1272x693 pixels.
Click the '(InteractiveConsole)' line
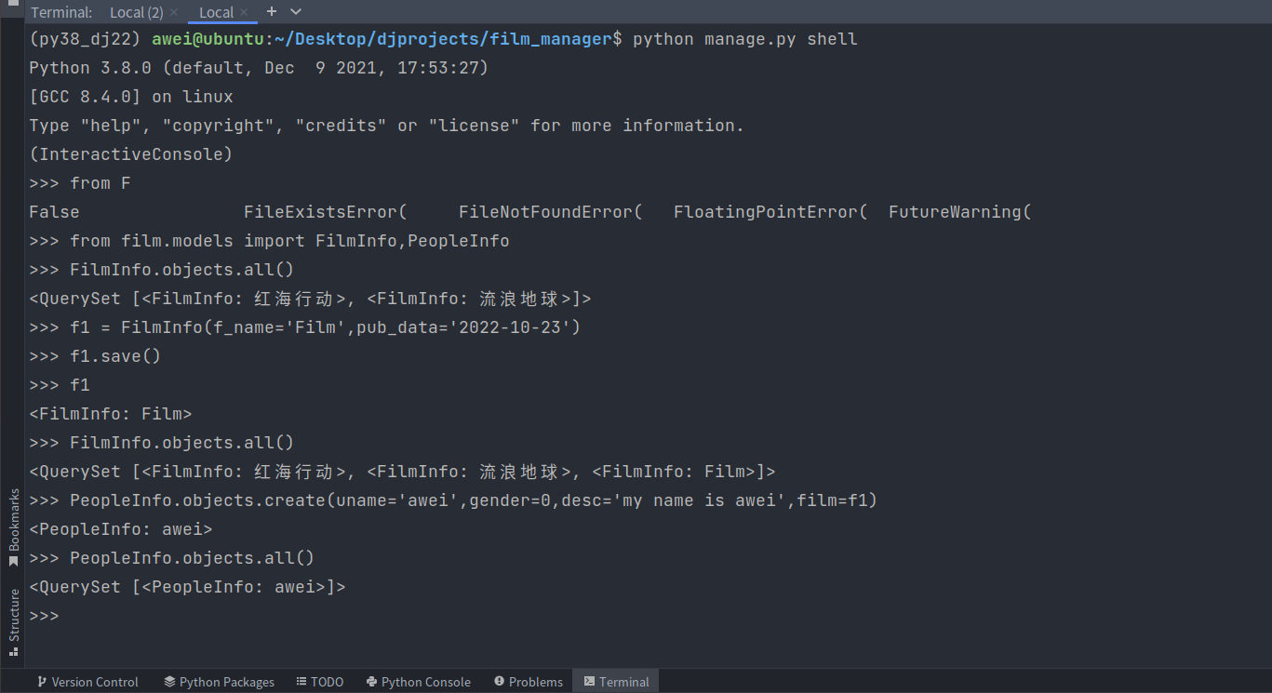click(131, 154)
